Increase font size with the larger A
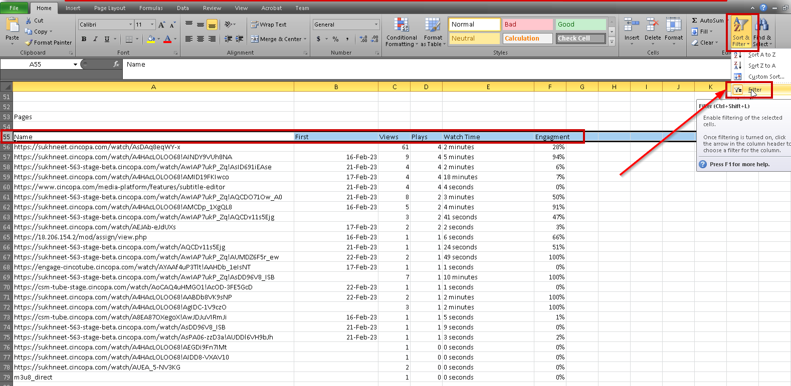791x386 pixels. tap(161, 25)
